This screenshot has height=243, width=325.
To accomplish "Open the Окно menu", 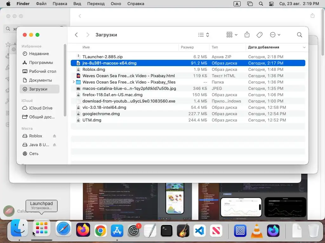I will coord(116,4).
